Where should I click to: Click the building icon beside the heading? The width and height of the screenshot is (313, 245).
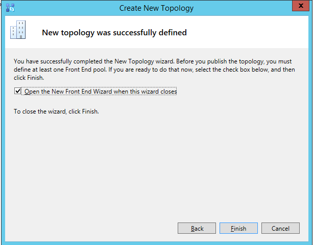[x=17, y=32]
